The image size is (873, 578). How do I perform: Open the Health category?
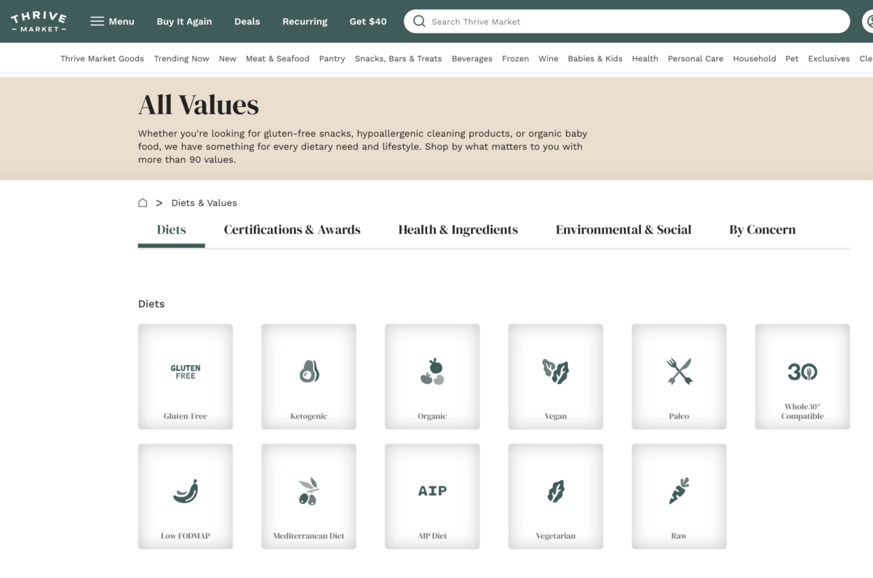click(x=645, y=59)
